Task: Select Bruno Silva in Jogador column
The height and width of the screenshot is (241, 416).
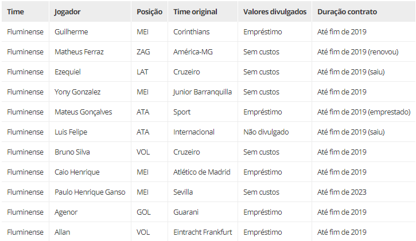Action: coord(72,152)
